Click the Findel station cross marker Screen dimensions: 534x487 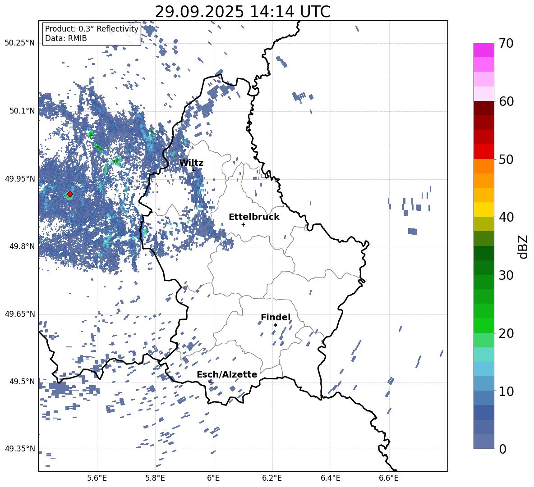(275, 325)
